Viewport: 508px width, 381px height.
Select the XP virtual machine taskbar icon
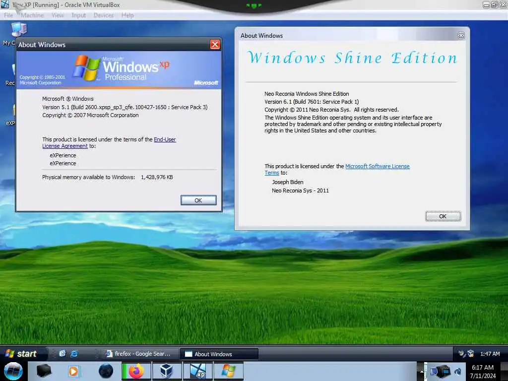click(198, 371)
